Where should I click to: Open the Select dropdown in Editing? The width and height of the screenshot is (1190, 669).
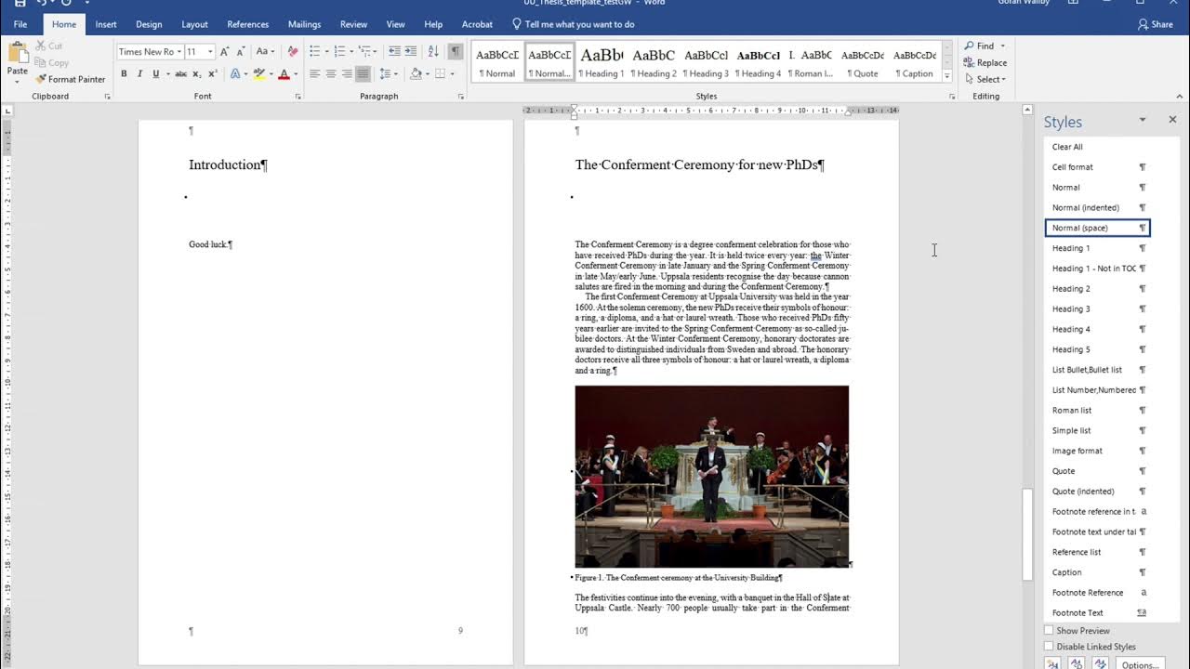click(985, 79)
